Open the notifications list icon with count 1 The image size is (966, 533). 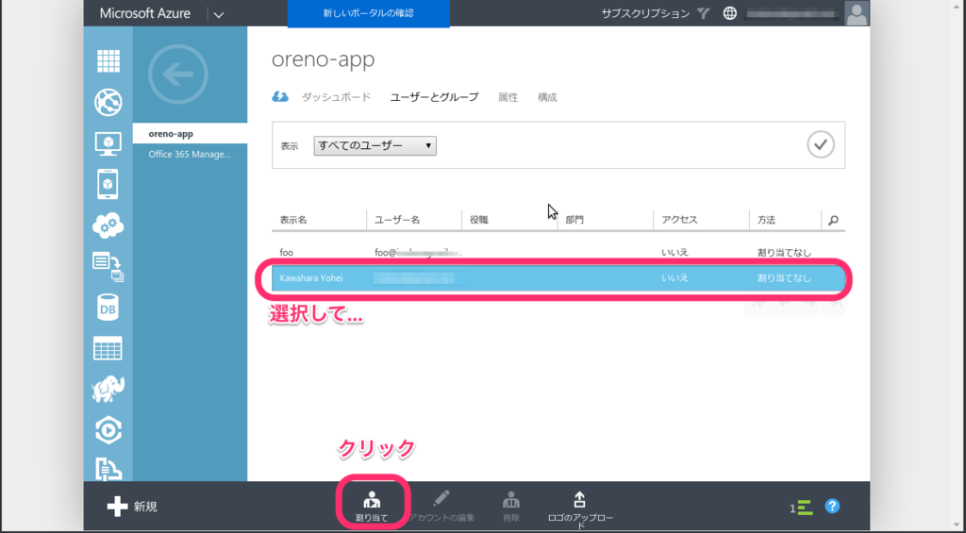[x=802, y=508]
